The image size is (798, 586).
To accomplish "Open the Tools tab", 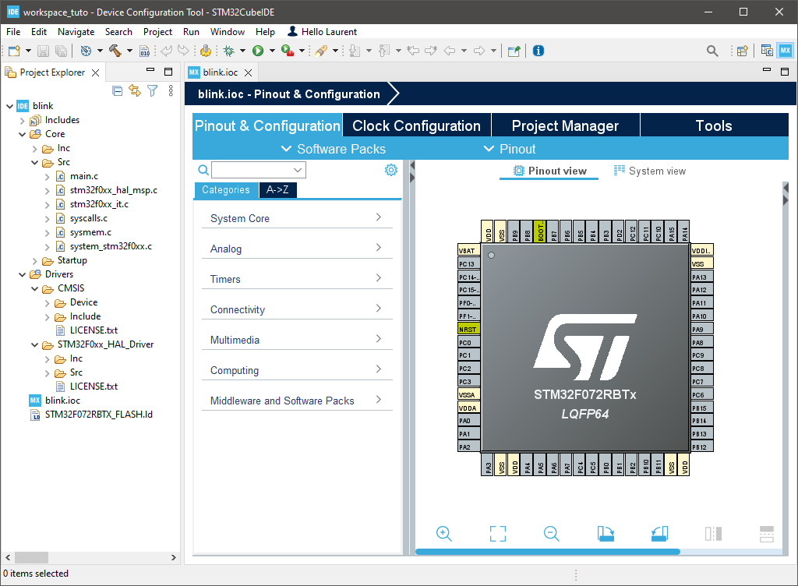I will point(714,125).
